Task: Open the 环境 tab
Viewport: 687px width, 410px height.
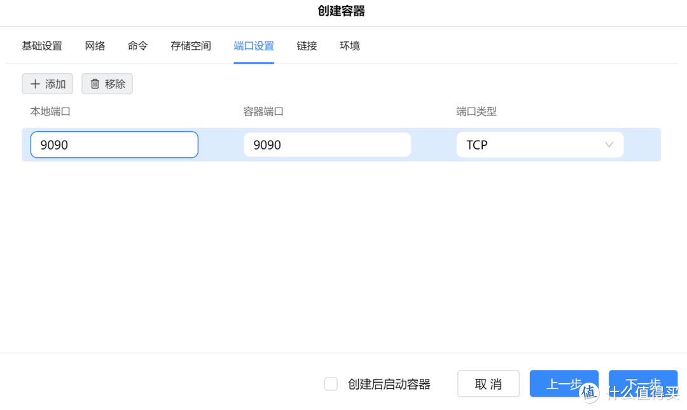Action: 350,46
